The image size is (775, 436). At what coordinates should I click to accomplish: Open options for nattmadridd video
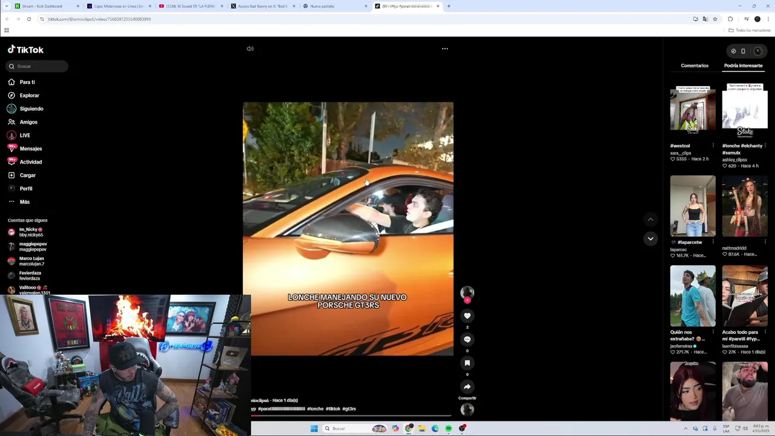pyautogui.click(x=765, y=242)
